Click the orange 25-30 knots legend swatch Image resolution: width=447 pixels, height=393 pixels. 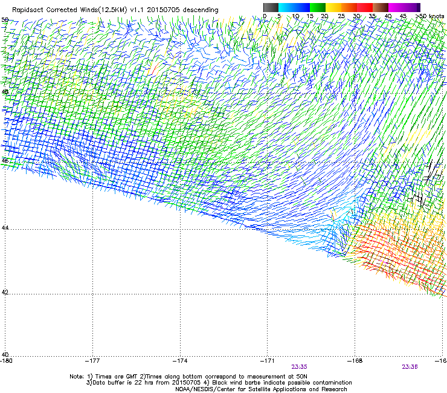pyautogui.click(x=349, y=7)
